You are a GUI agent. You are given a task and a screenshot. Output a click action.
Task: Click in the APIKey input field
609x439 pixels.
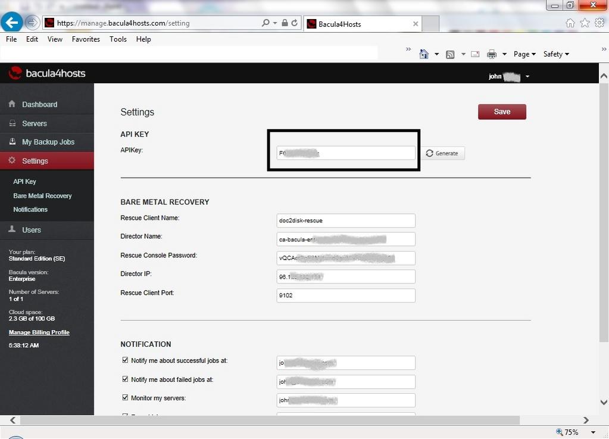pos(346,152)
